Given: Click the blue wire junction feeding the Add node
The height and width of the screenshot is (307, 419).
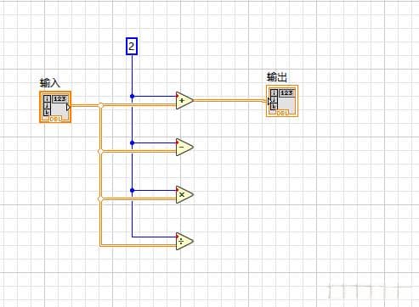Looking at the screenshot, I should (132, 97).
